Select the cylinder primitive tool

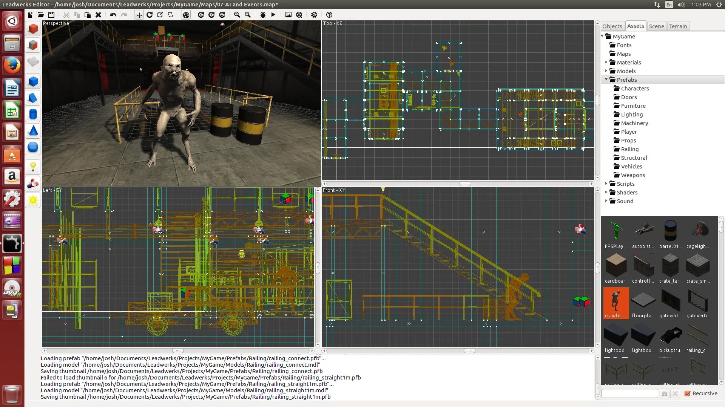coord(33,114)
